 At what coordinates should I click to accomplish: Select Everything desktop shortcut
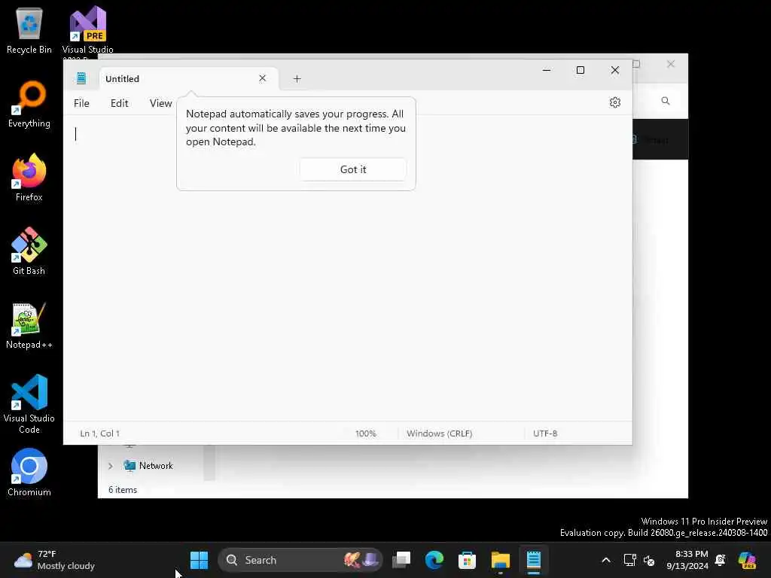pos(29,104)
